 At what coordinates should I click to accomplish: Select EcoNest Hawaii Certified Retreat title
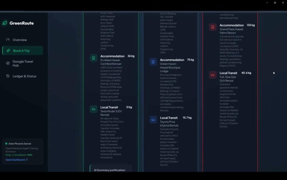(111, 62)
